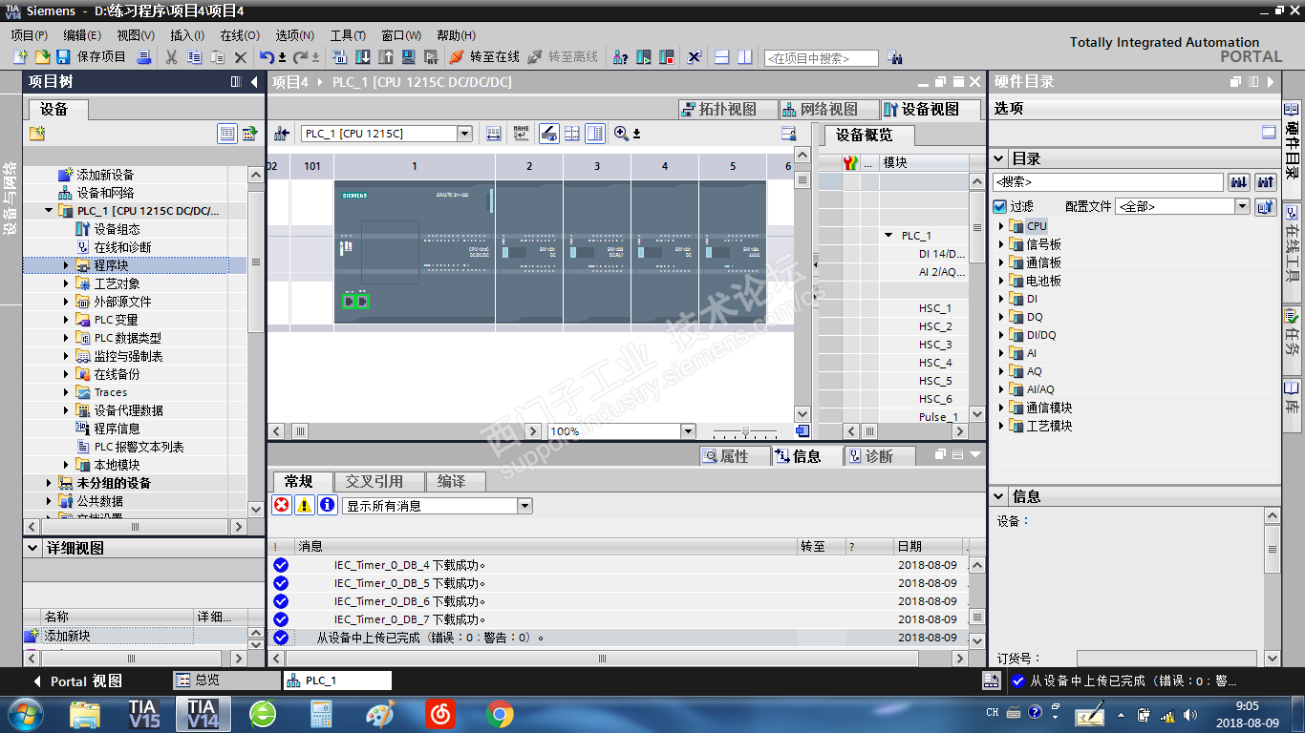Expand the 程序块 tree node

coord(66,265)
